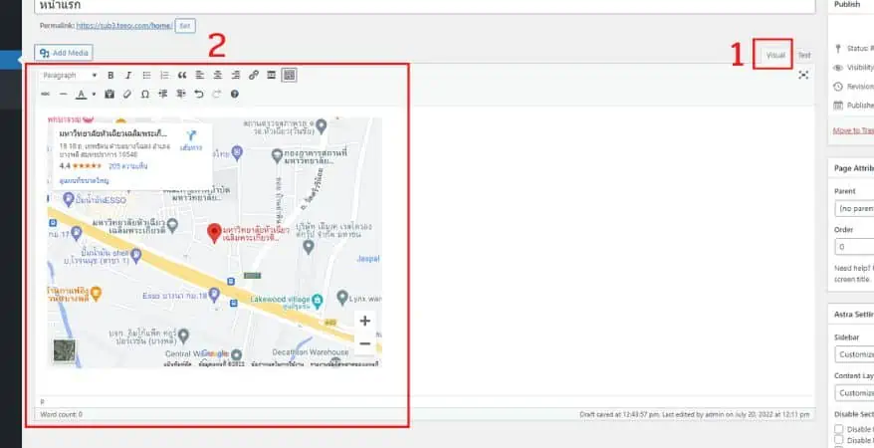Open the Content Layout dropdown
874x448 pixels.
click(x=854, y=393)
